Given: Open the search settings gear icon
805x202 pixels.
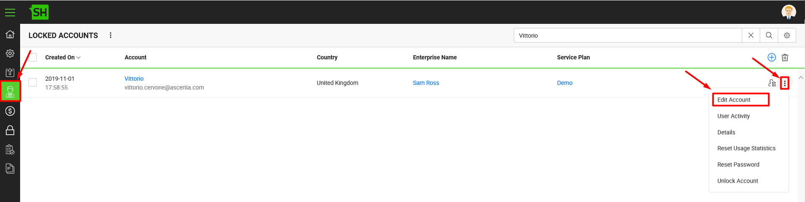Looking at the screenshot, I should pos(787,36).
